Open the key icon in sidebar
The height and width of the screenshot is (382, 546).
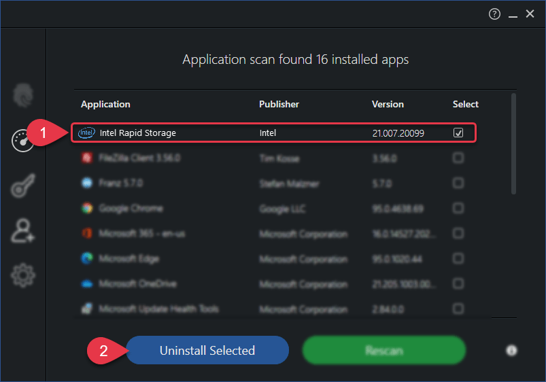(23, 186)
